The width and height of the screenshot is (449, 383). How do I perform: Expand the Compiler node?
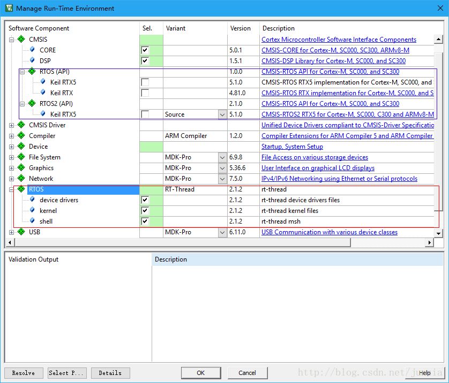[x=11, y=136]
